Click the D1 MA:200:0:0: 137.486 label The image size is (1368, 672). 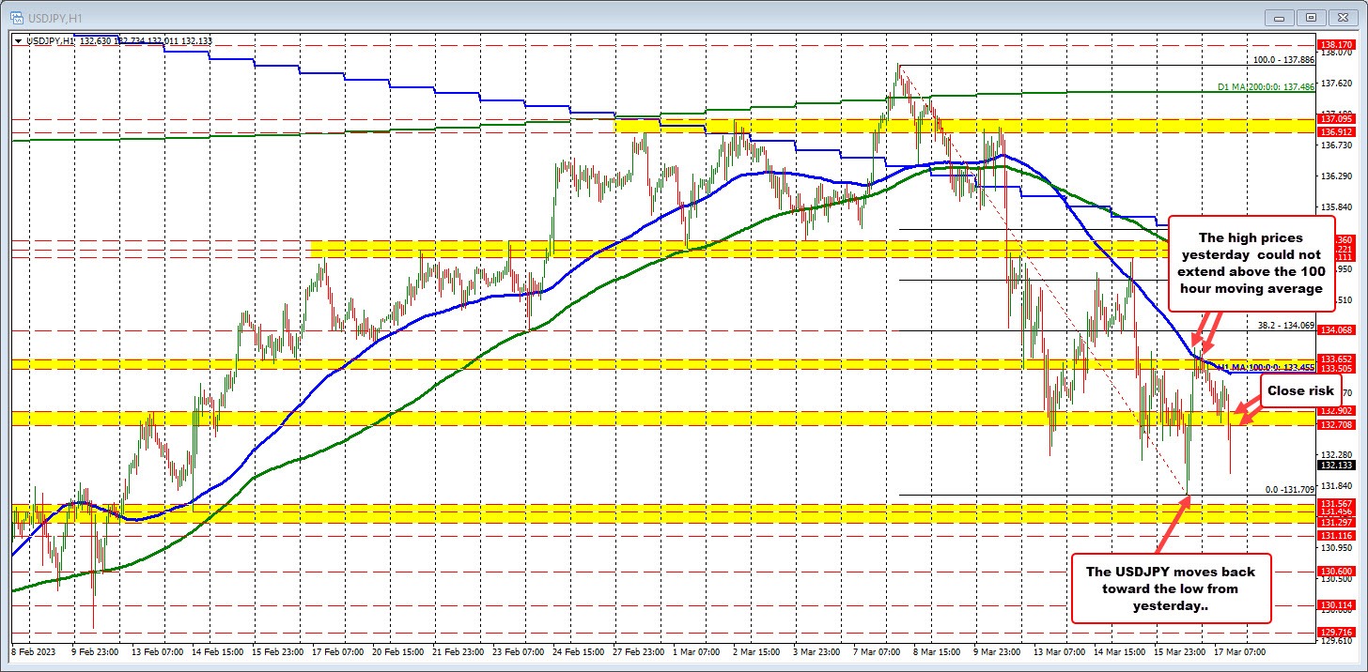[1265, 86]
